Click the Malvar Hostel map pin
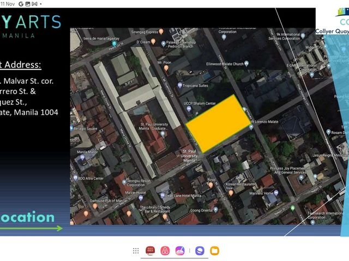The height and width of the screenshot is (261, 349). coord(141,198)
